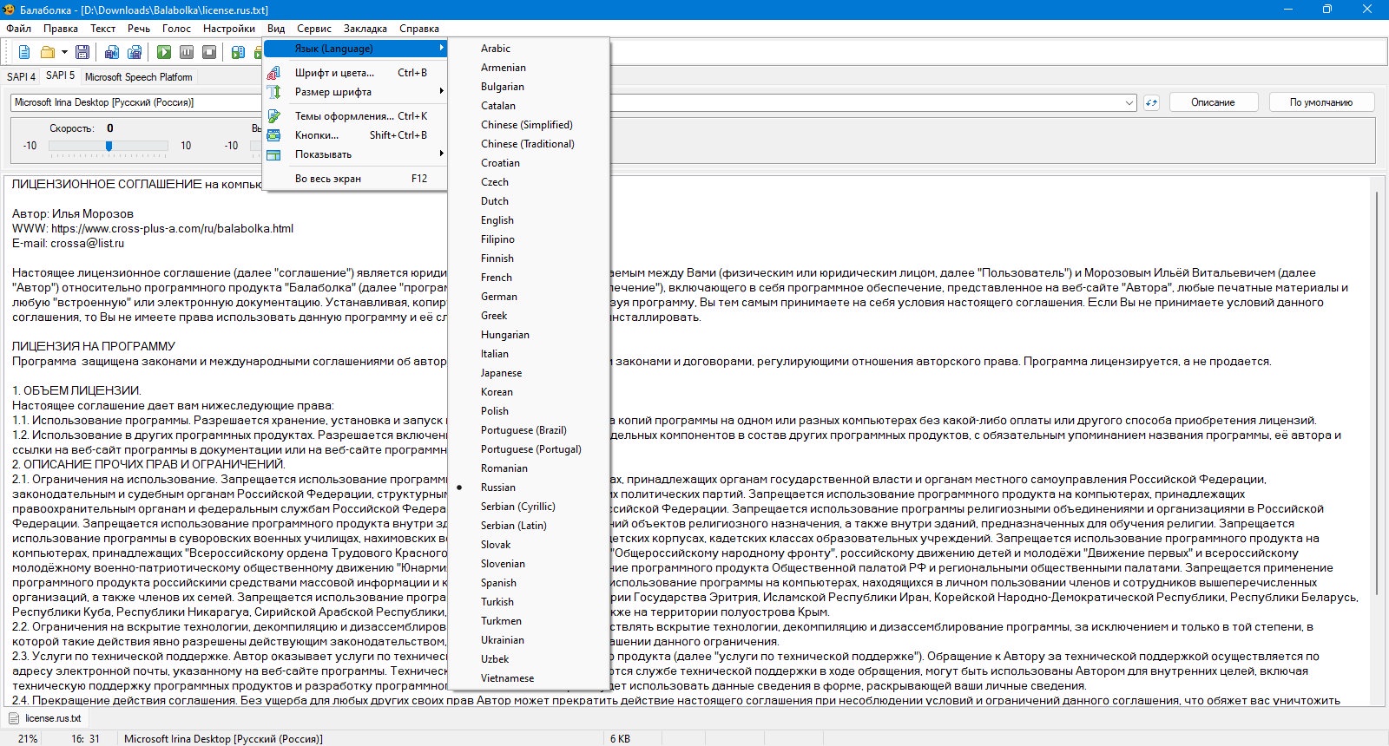The height and width of the screenshot is (746, 1389).
Task: Open the voice selection combo box arrow
Action: 1129,102
